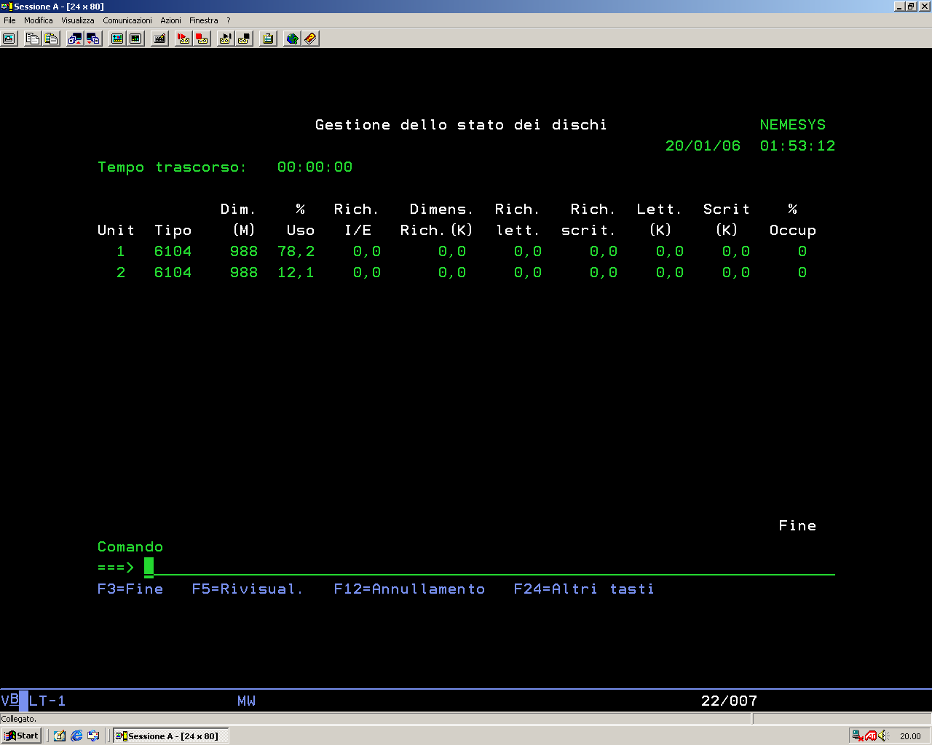Click the 20.00 taskbar clock
This screenshot has height=745, width=932.
[910, 736]
